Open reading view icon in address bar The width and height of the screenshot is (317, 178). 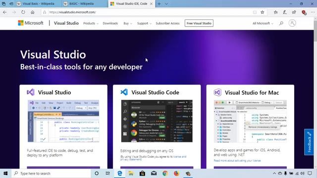[x=255, y=12]
